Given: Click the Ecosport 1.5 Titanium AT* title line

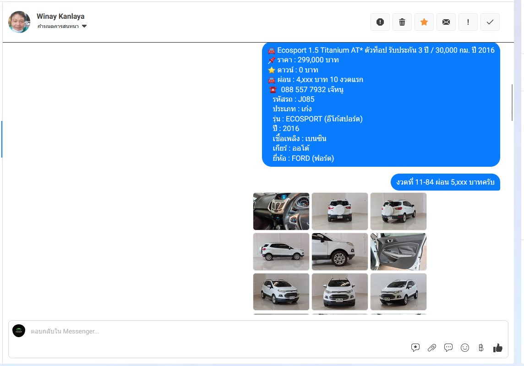Looking at the screenshot, I should 381,50.
